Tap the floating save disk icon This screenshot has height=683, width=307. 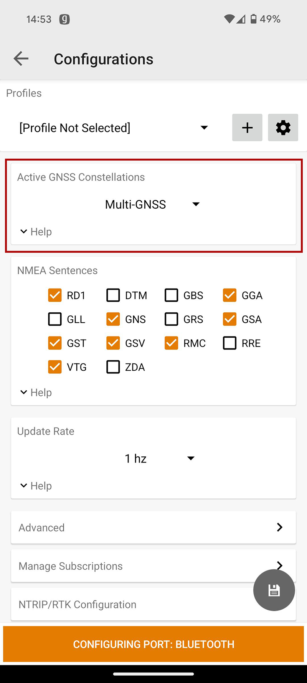[274, 590]
